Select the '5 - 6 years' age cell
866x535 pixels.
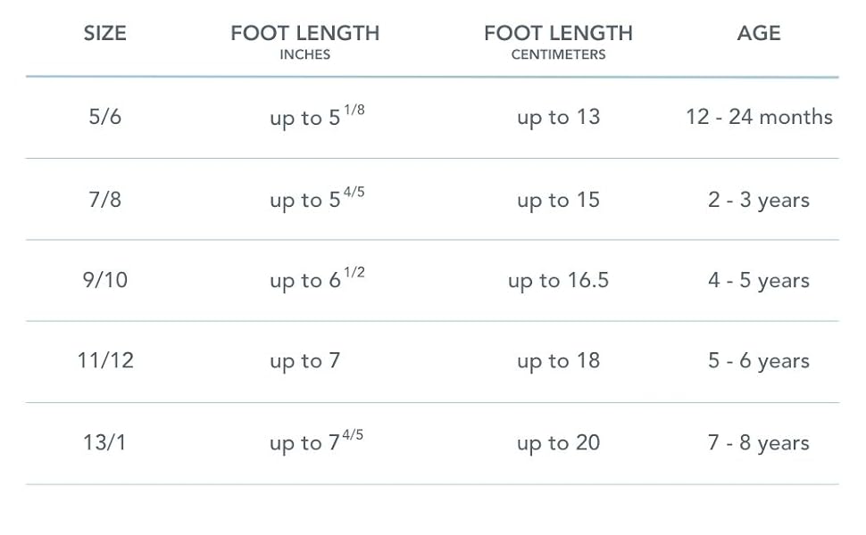759,361
